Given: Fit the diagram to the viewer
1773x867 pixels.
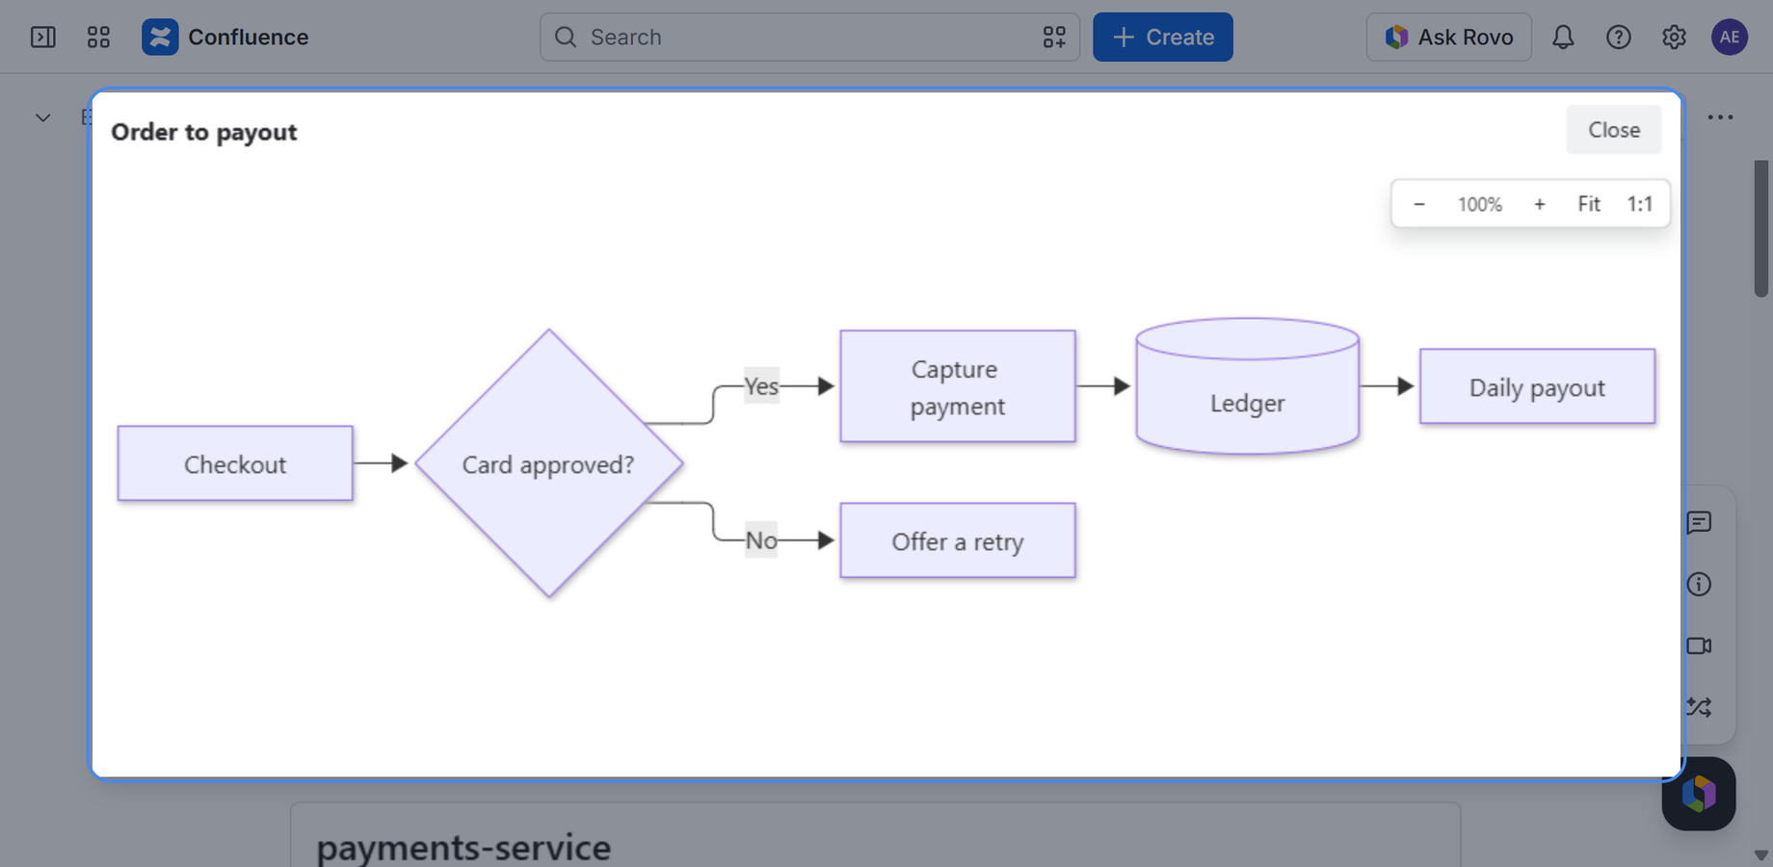Looking at the screenshot, I should point(1589,203).
